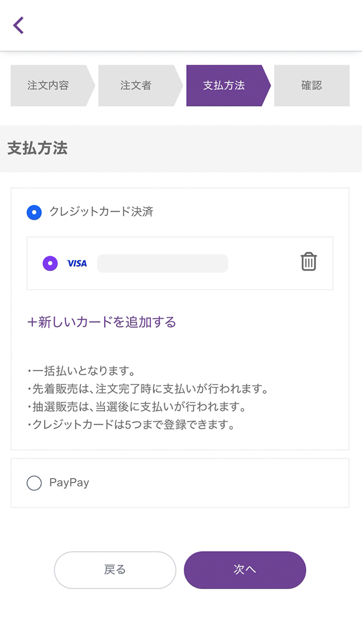Select the 支払方法 step tab
This screenshot has height=619, width=362.
coord(225,86)
